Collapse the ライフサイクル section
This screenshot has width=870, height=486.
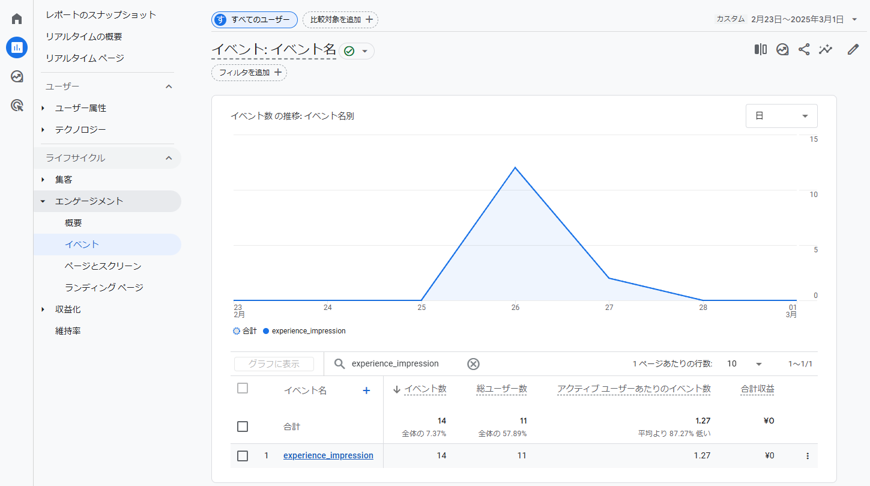point(169,158)
